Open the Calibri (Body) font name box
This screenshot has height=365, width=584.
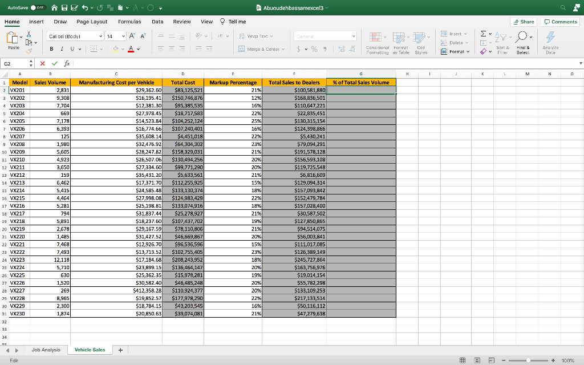75,36
